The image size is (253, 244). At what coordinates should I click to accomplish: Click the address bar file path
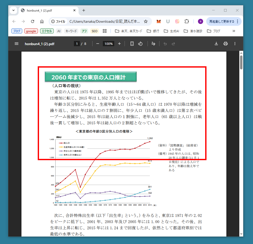coord(105,21)
